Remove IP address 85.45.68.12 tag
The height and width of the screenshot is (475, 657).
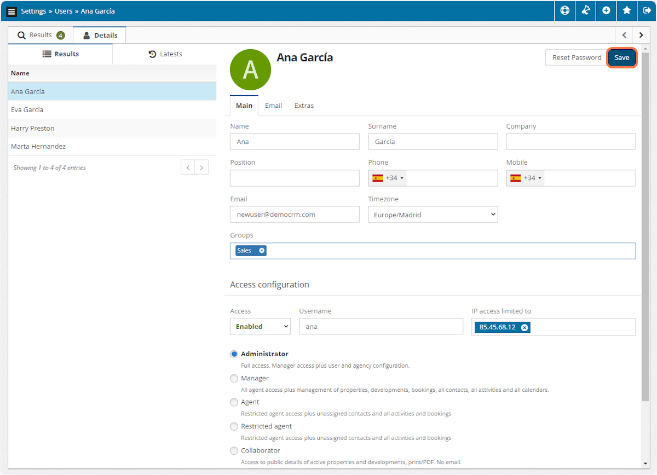click(524, 327)
